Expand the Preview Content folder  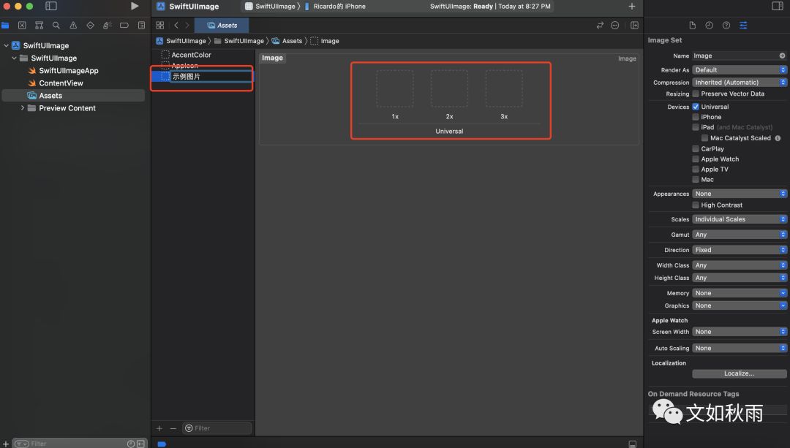point(22,107)
